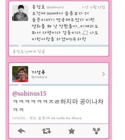Open 기성용's user header row
Viewport: 125px width, 140px height.
59,74
